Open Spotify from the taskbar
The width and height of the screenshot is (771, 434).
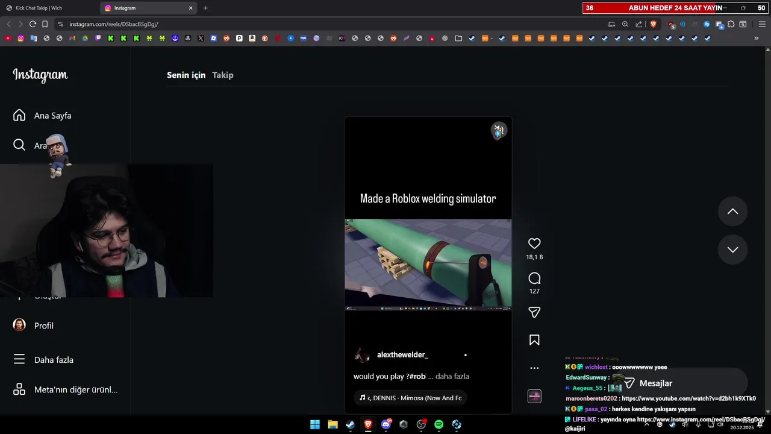coord(439,424)
